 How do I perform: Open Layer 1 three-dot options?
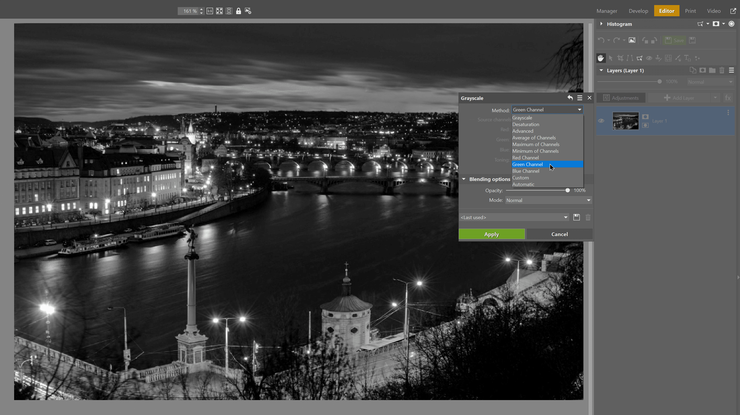[728, 112]
